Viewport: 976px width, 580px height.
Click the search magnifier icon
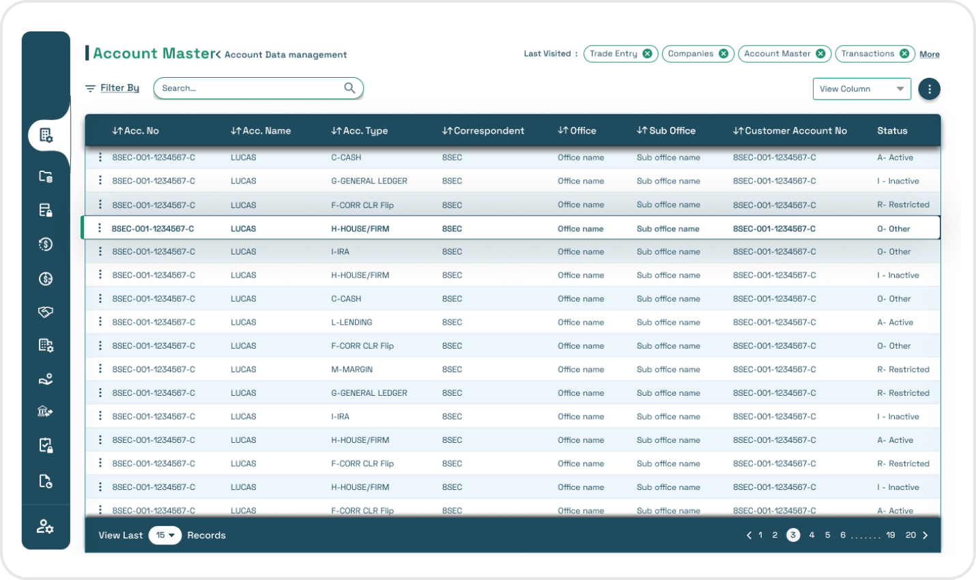tap(349, 88)
